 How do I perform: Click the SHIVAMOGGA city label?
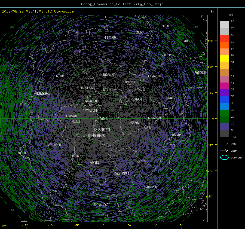pos(102,205)
